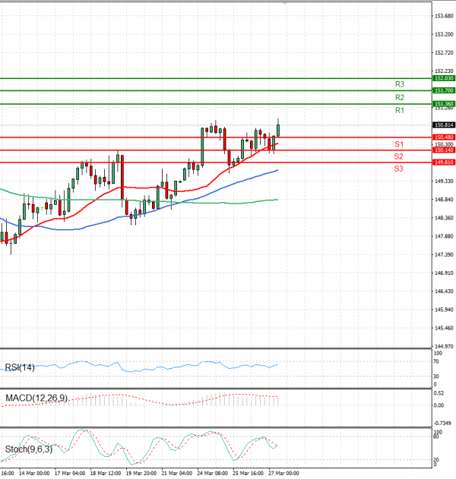The image size is (456, 479).
Task: Select the current price tag 150.814
Action: click(x=444, y=125)
